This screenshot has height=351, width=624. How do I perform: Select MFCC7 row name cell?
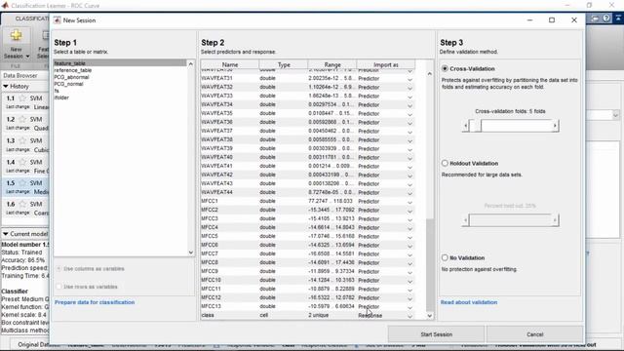(x=230, y=253)
